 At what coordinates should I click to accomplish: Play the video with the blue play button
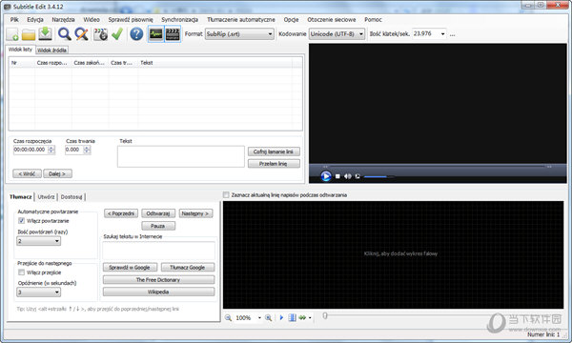coord(326,176)
